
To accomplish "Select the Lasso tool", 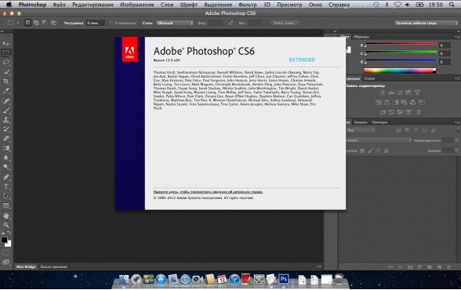I will (x=6, y=62).
